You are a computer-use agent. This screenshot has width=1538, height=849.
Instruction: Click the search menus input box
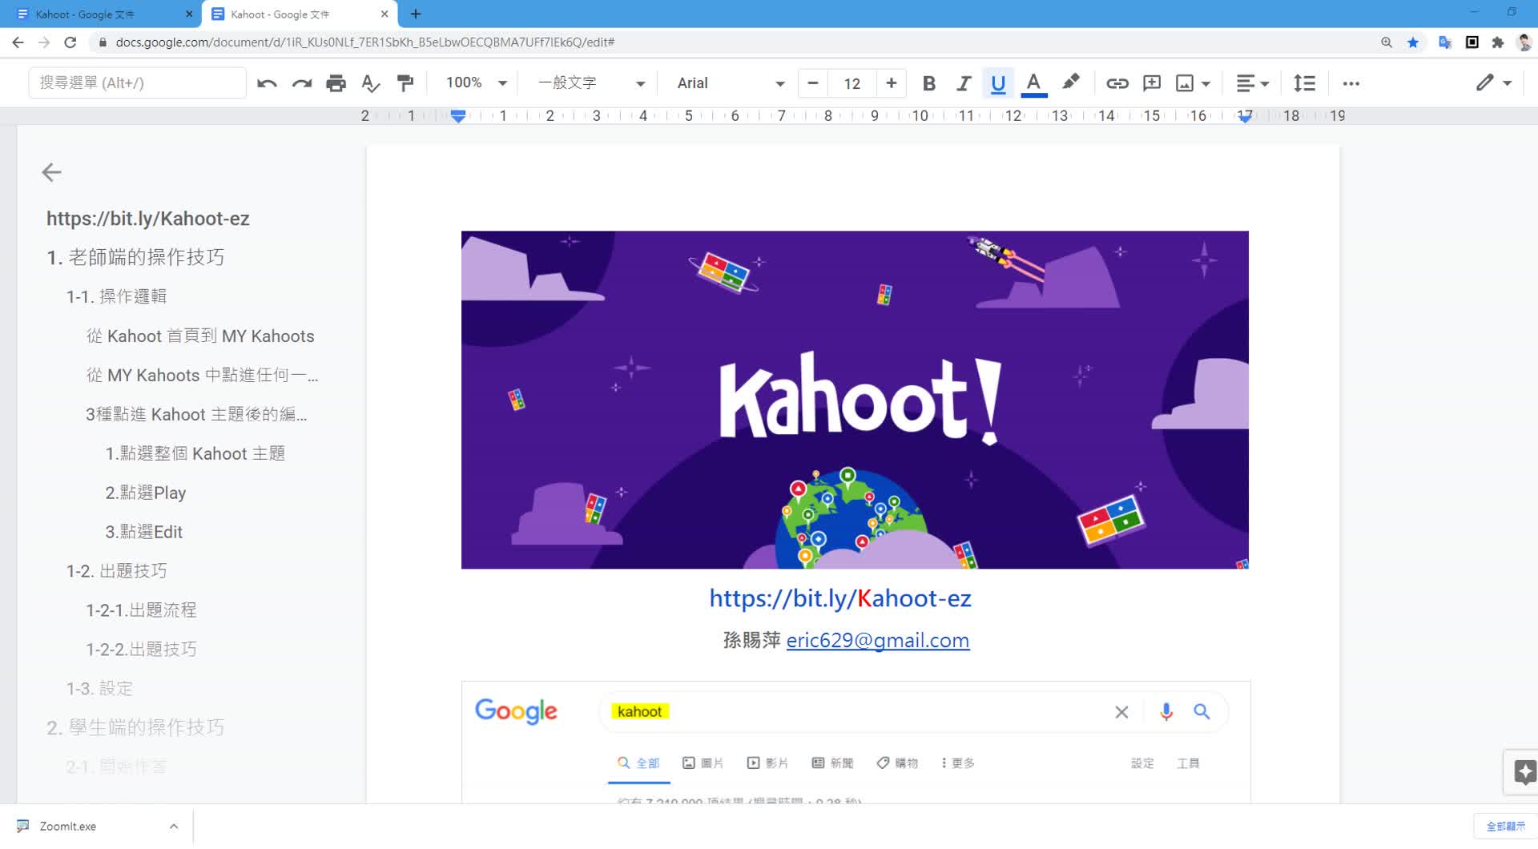point(137,83)
